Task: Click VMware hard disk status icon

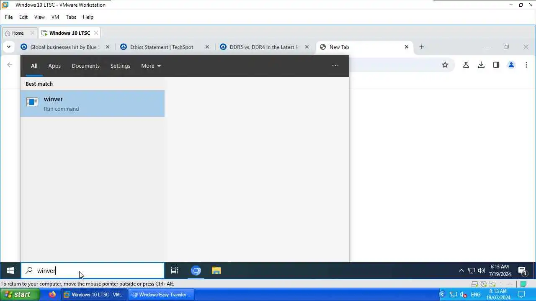Action: (475, 284)
